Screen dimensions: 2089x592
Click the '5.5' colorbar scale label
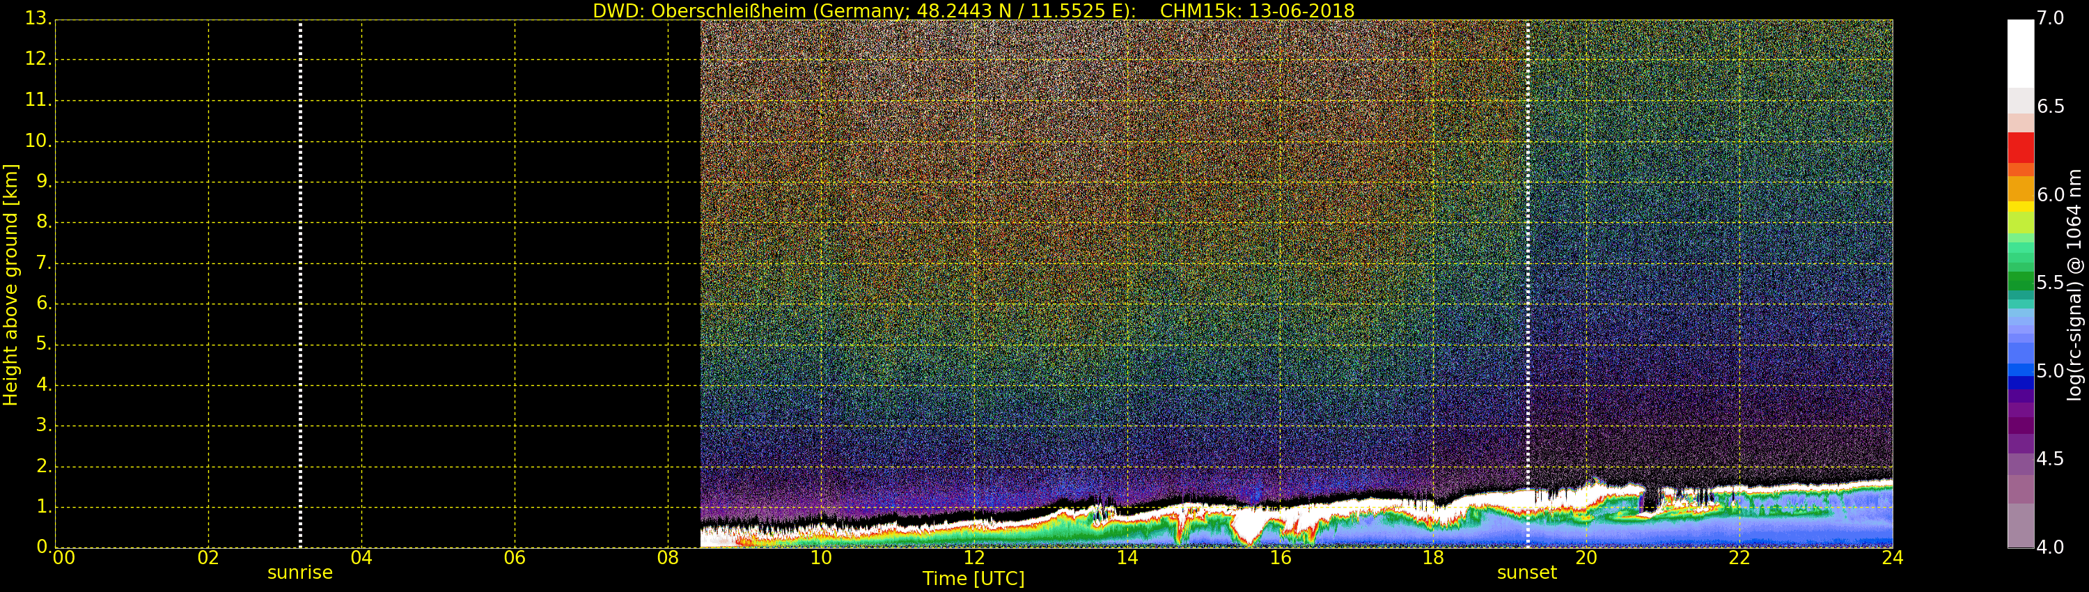[2050, 282]
